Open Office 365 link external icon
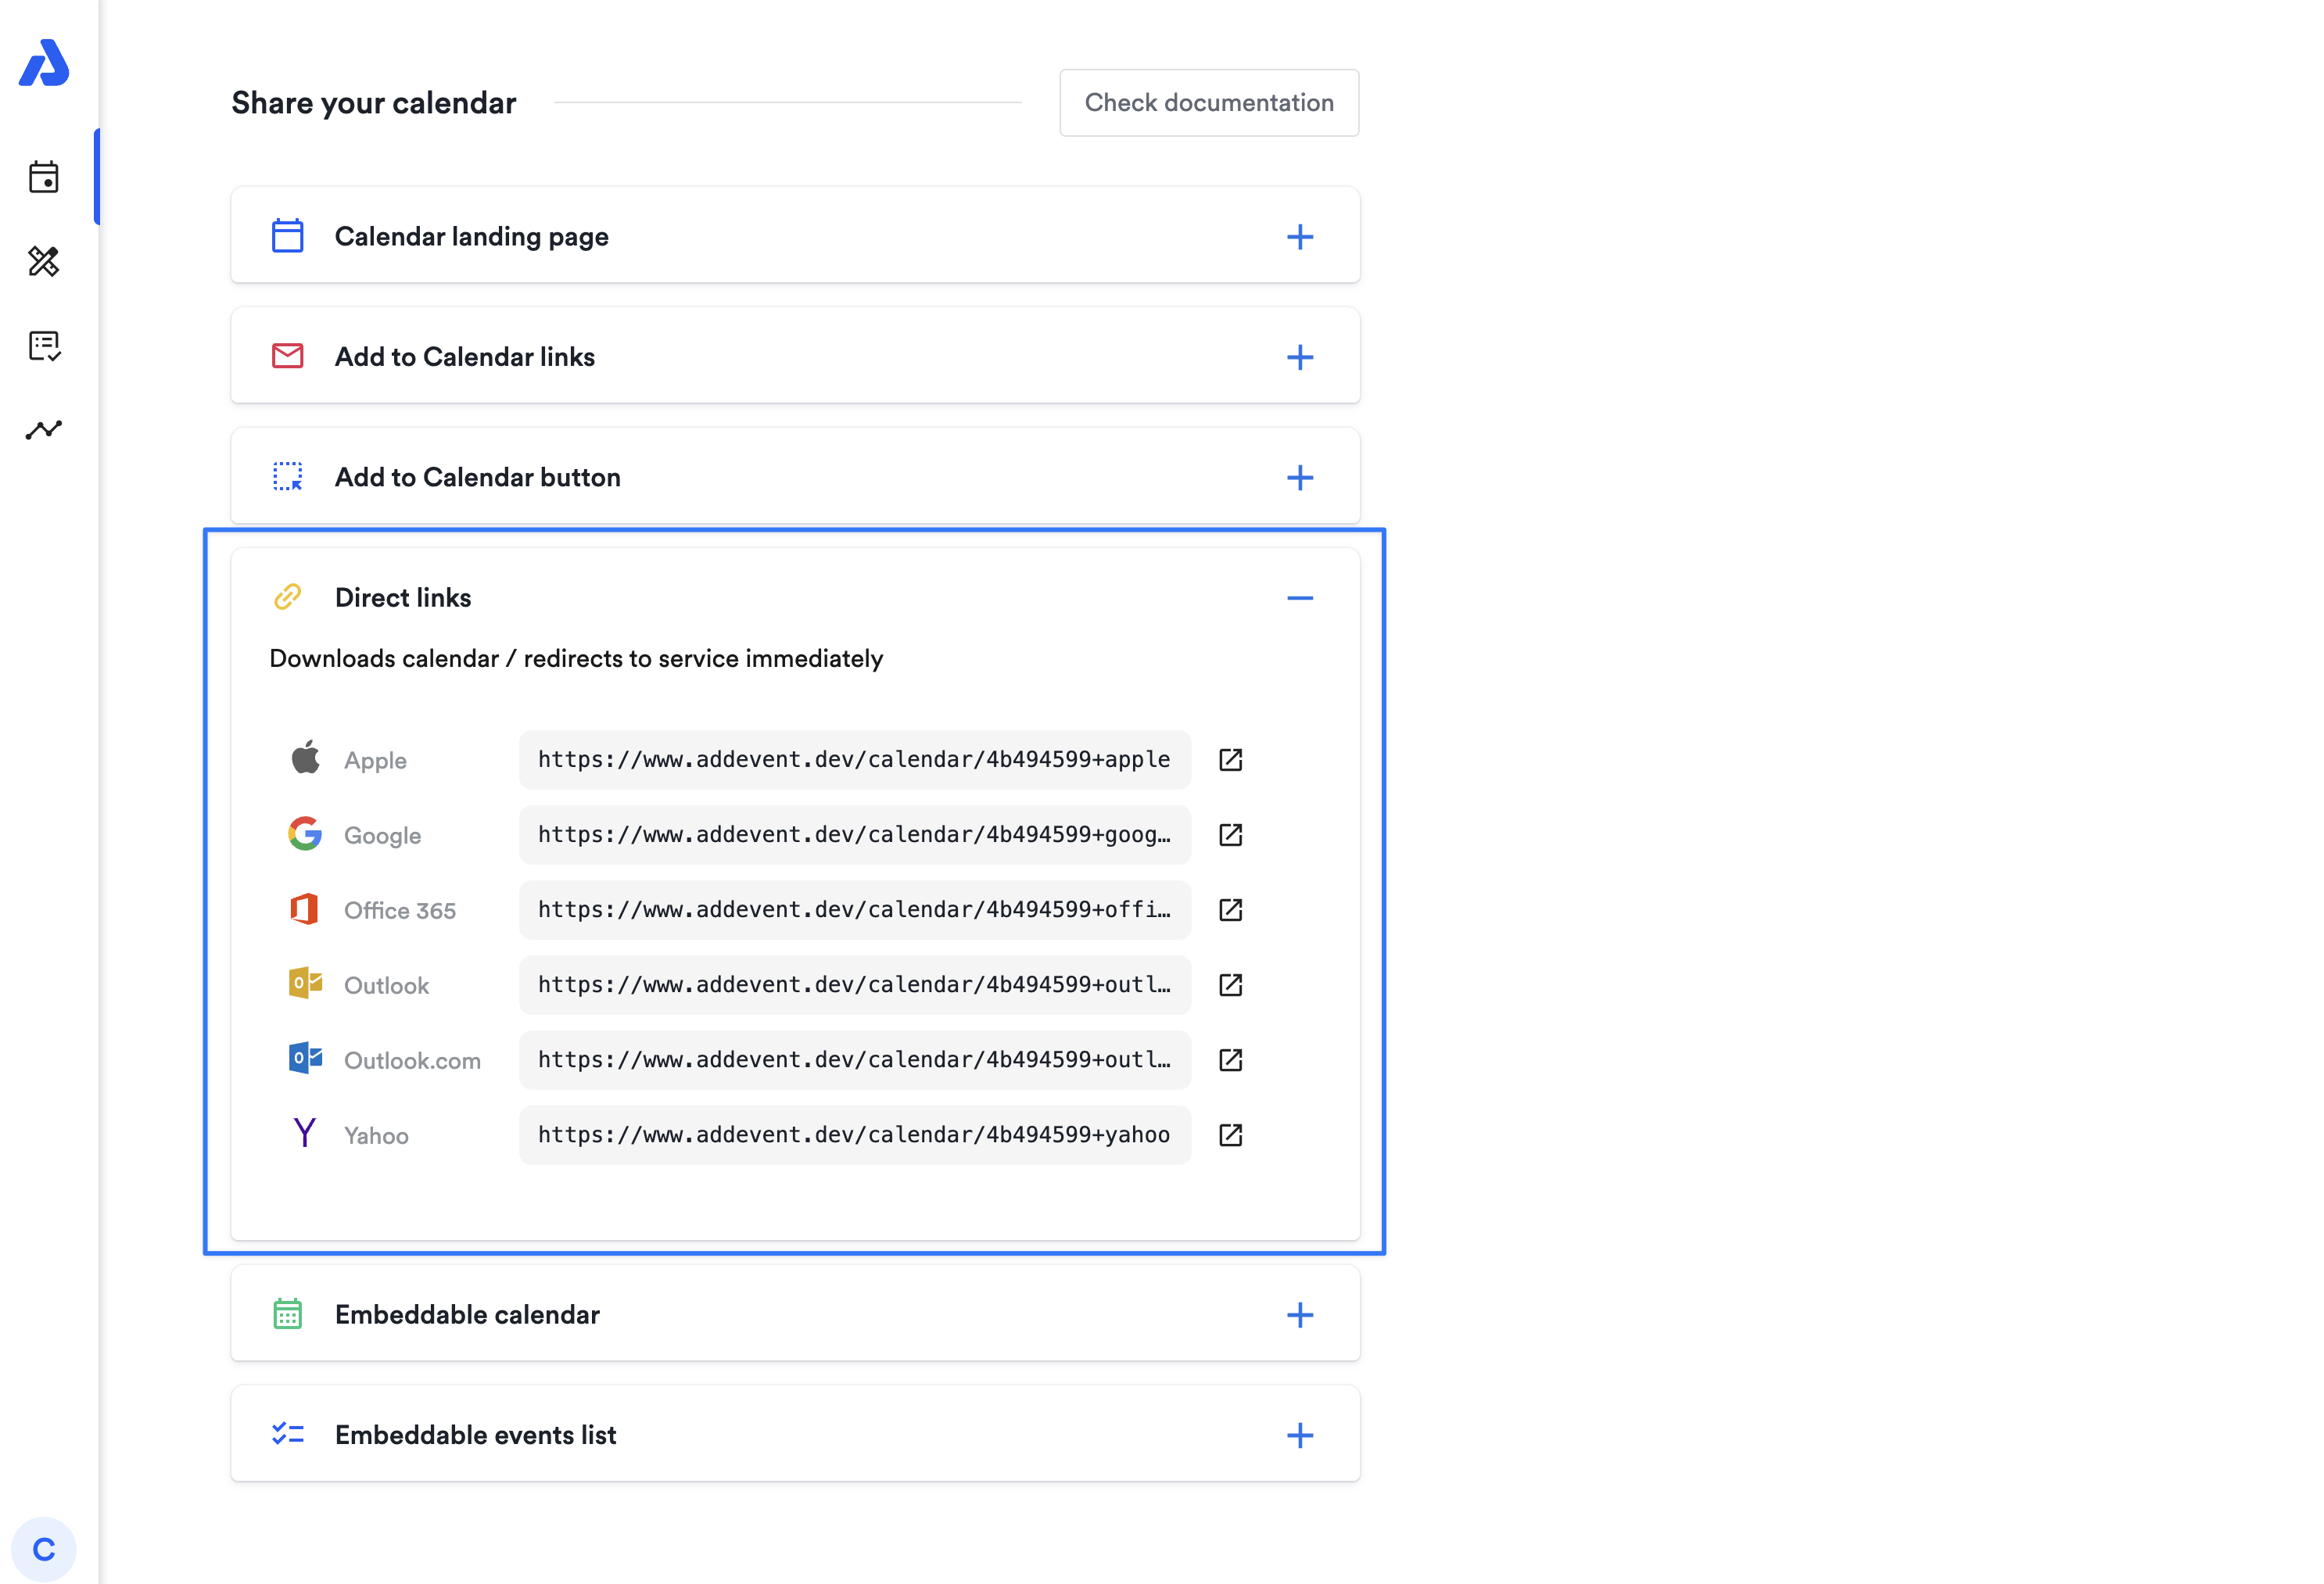Image resolution: width=2324 pixels, height=1584 pixels. (1230, 910)
